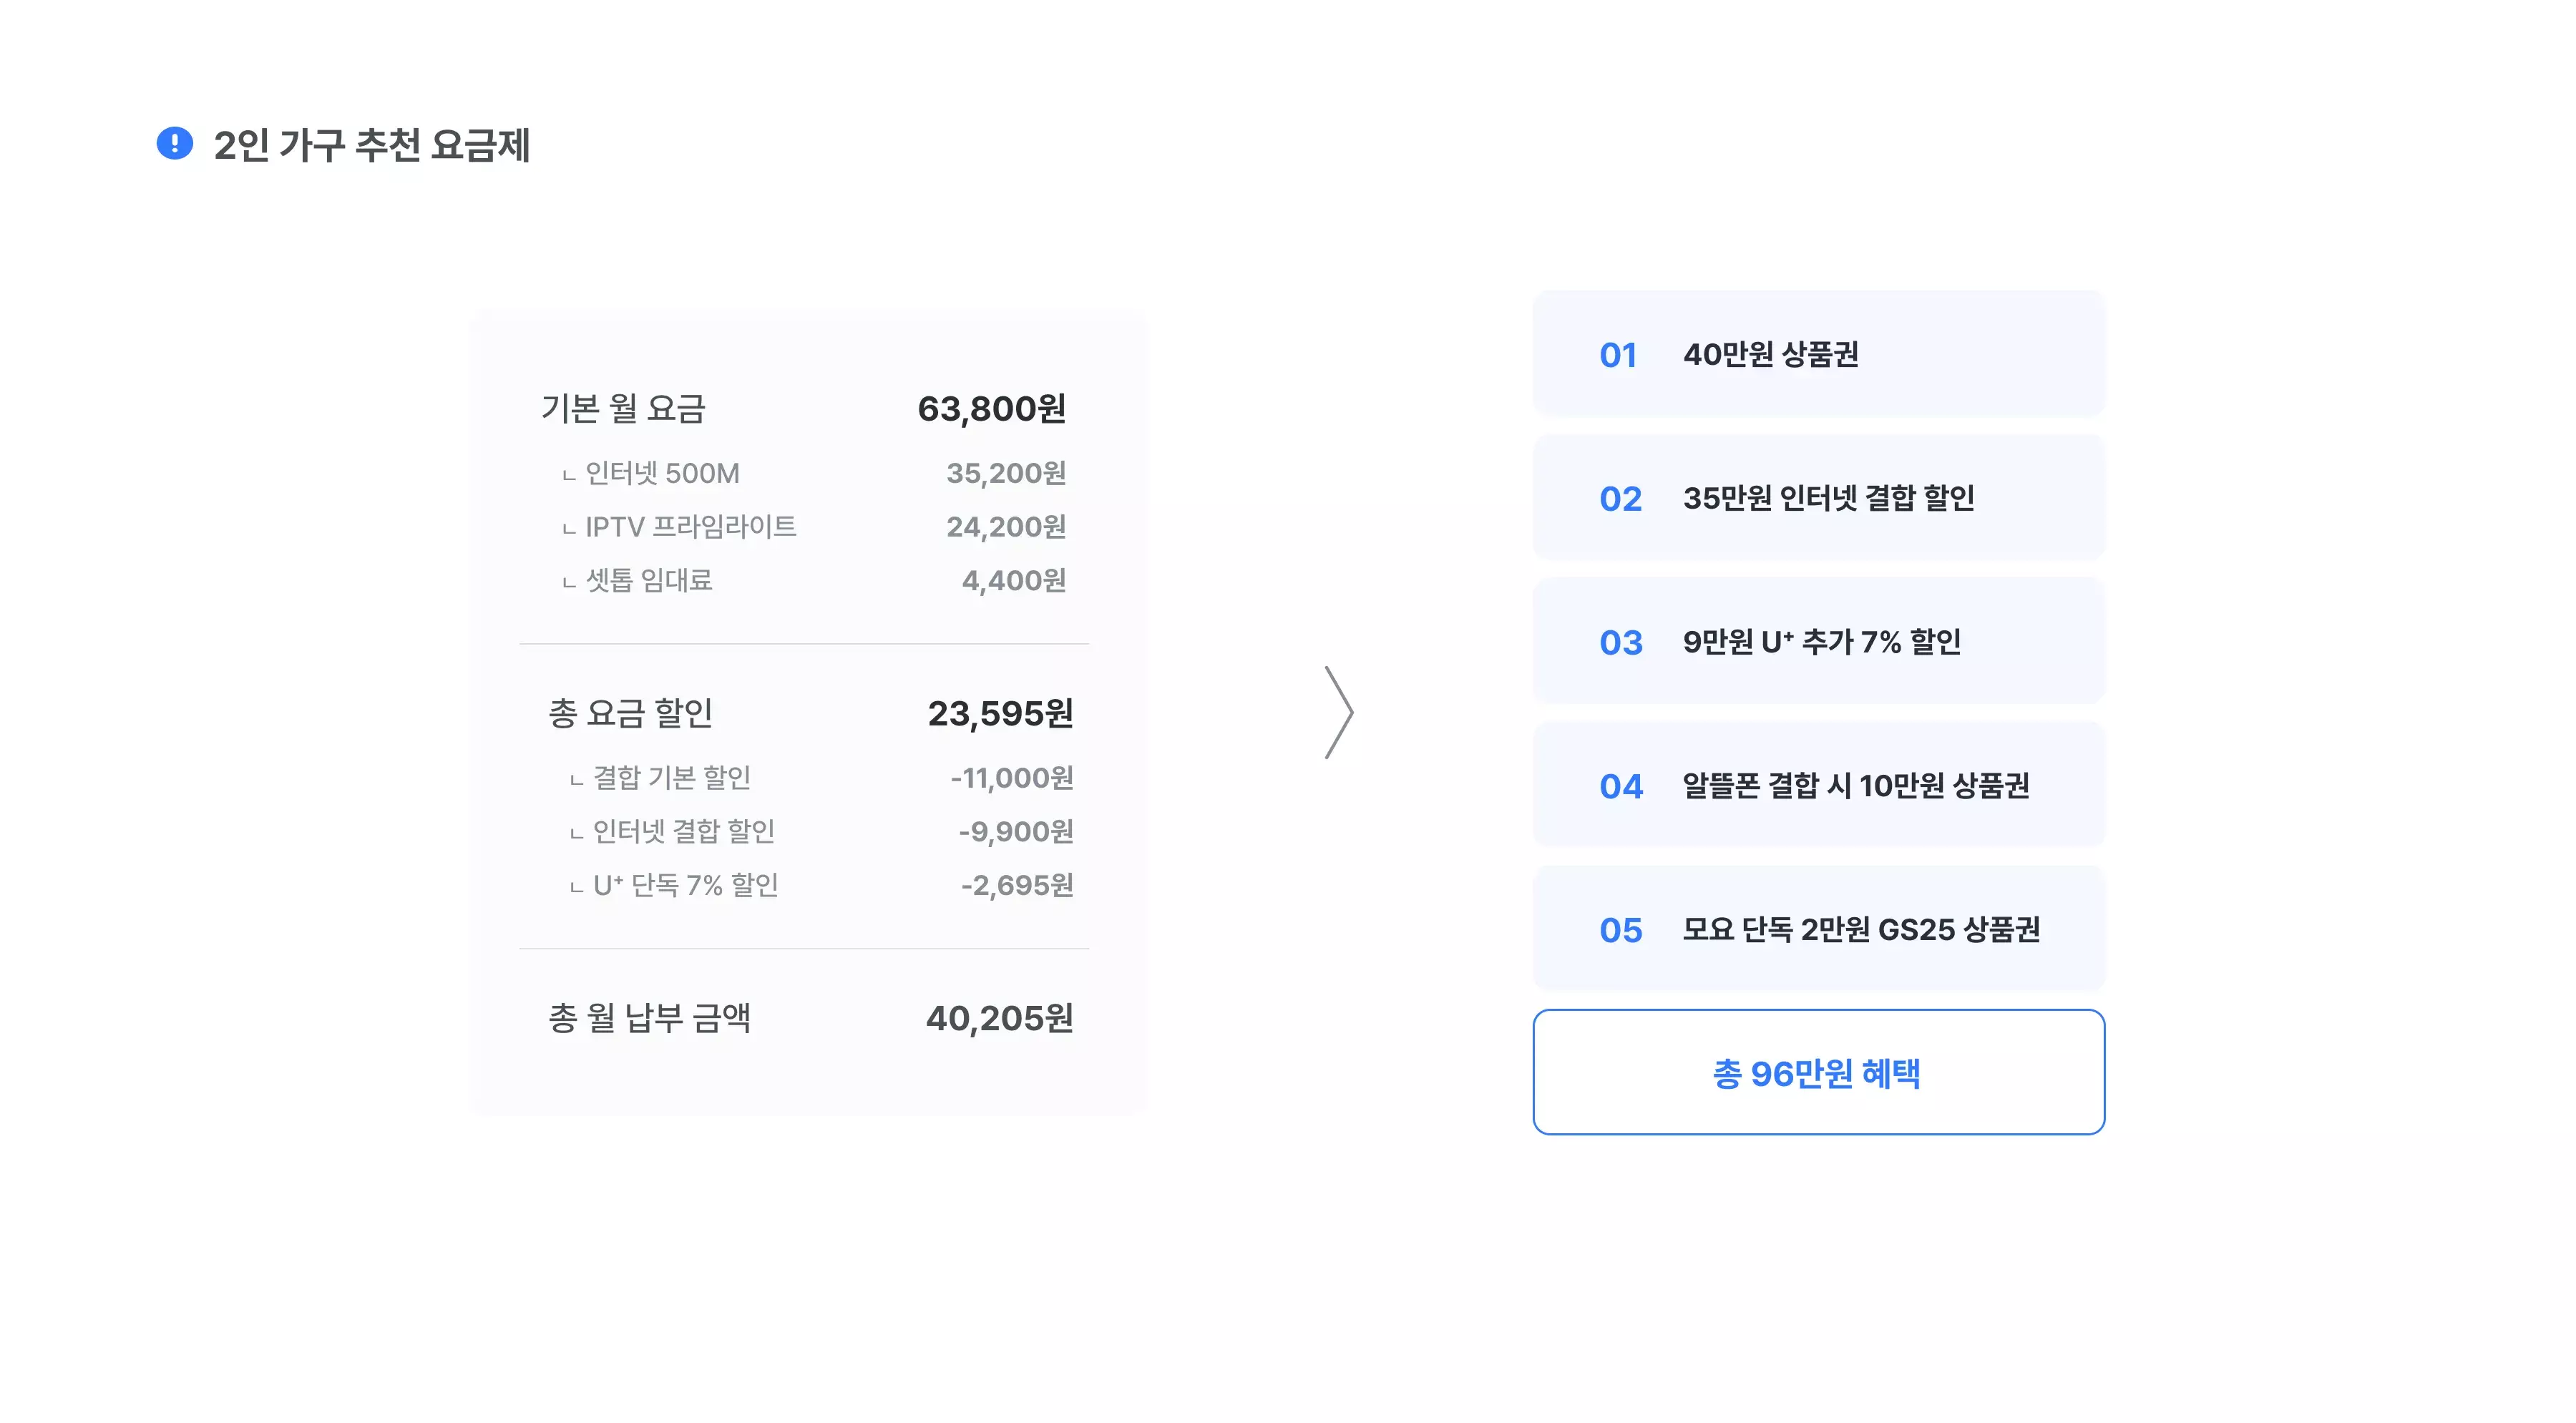The width and height of the screenshot is (2576, 1423).
Task: Select the 셋톱 임대료 line item
Action: [648, 580]
